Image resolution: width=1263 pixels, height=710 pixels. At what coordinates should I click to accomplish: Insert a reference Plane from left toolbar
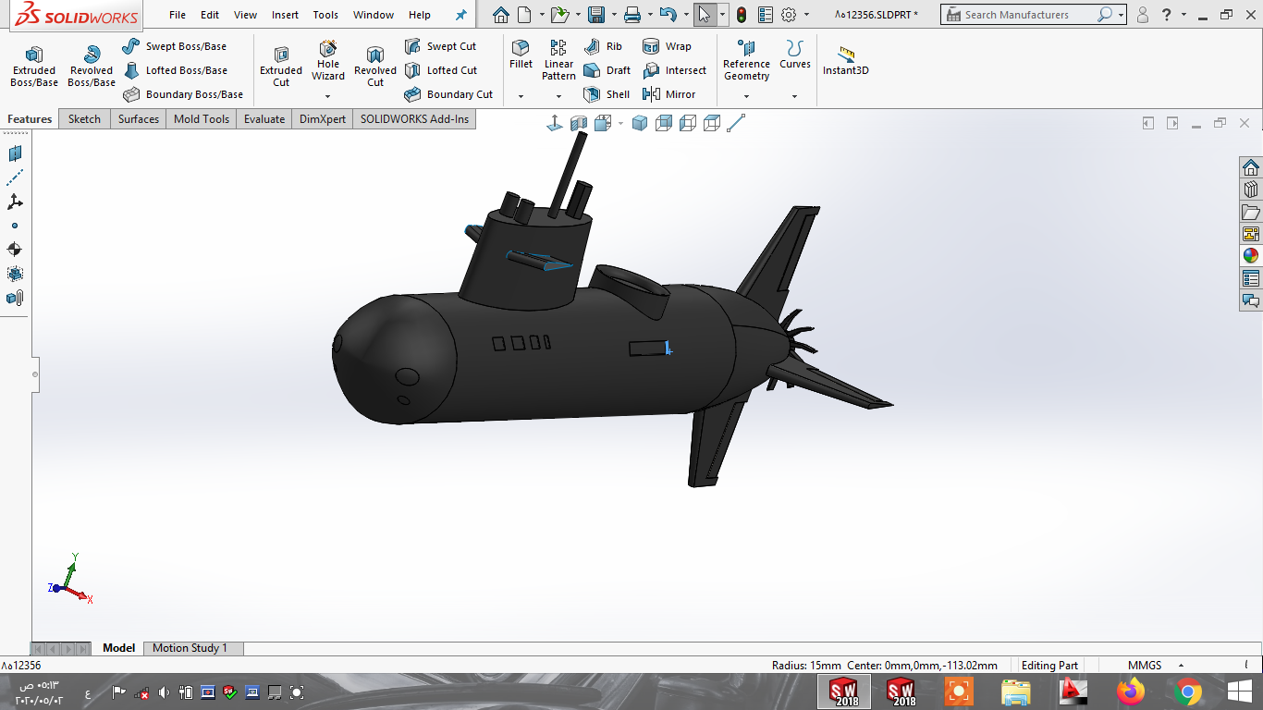15,153
